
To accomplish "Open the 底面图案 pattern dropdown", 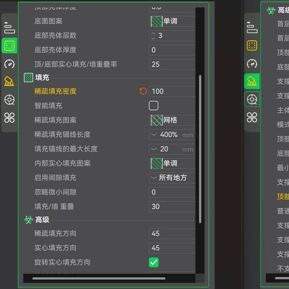I will pyautogui.click(x=172, y=21).
